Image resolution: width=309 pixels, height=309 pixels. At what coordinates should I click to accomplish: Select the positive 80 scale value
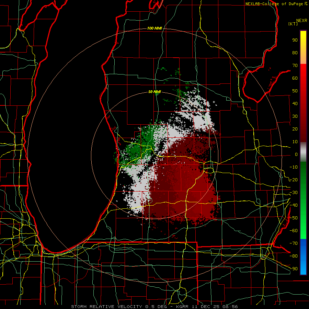coord(295,53)
